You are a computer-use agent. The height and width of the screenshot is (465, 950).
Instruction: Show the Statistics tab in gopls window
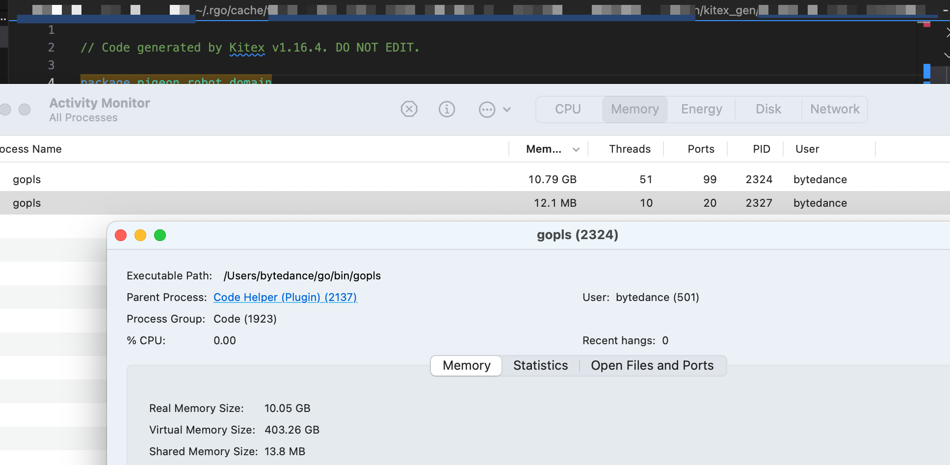coord(540,366)
